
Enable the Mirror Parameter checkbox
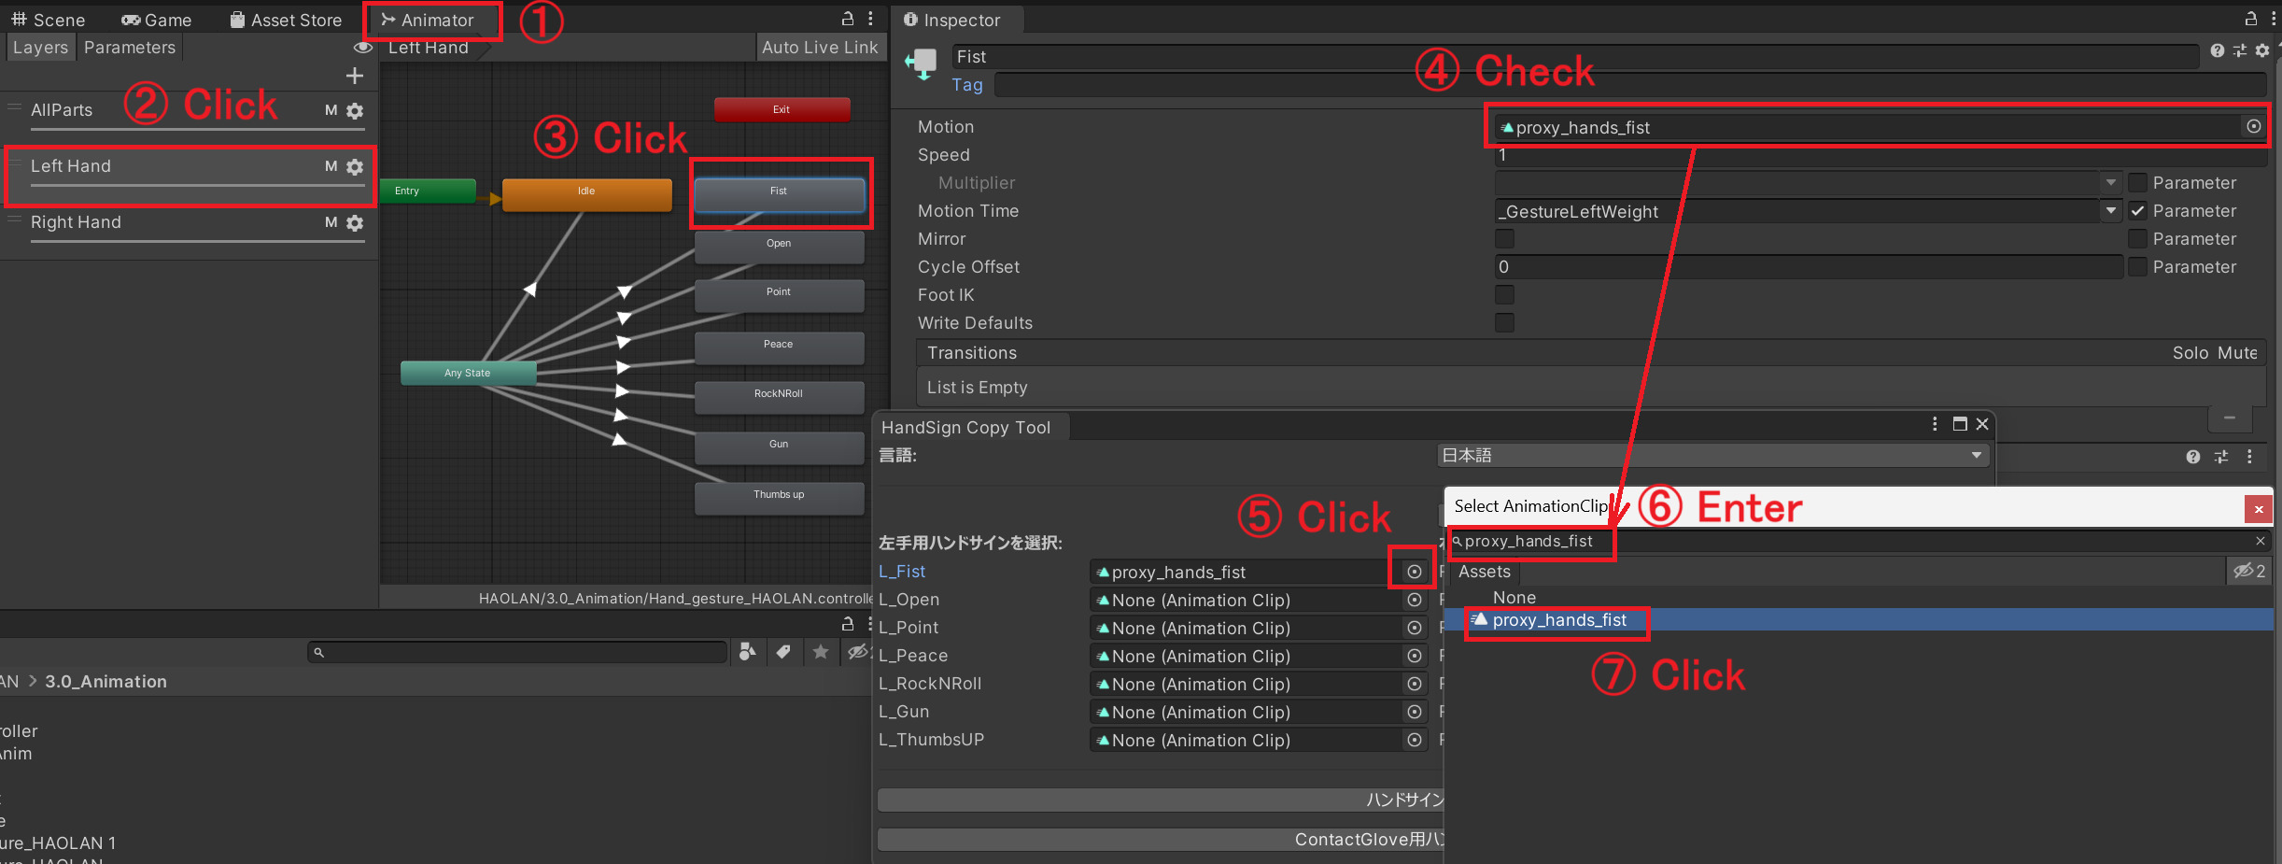tap(2136, 238)
